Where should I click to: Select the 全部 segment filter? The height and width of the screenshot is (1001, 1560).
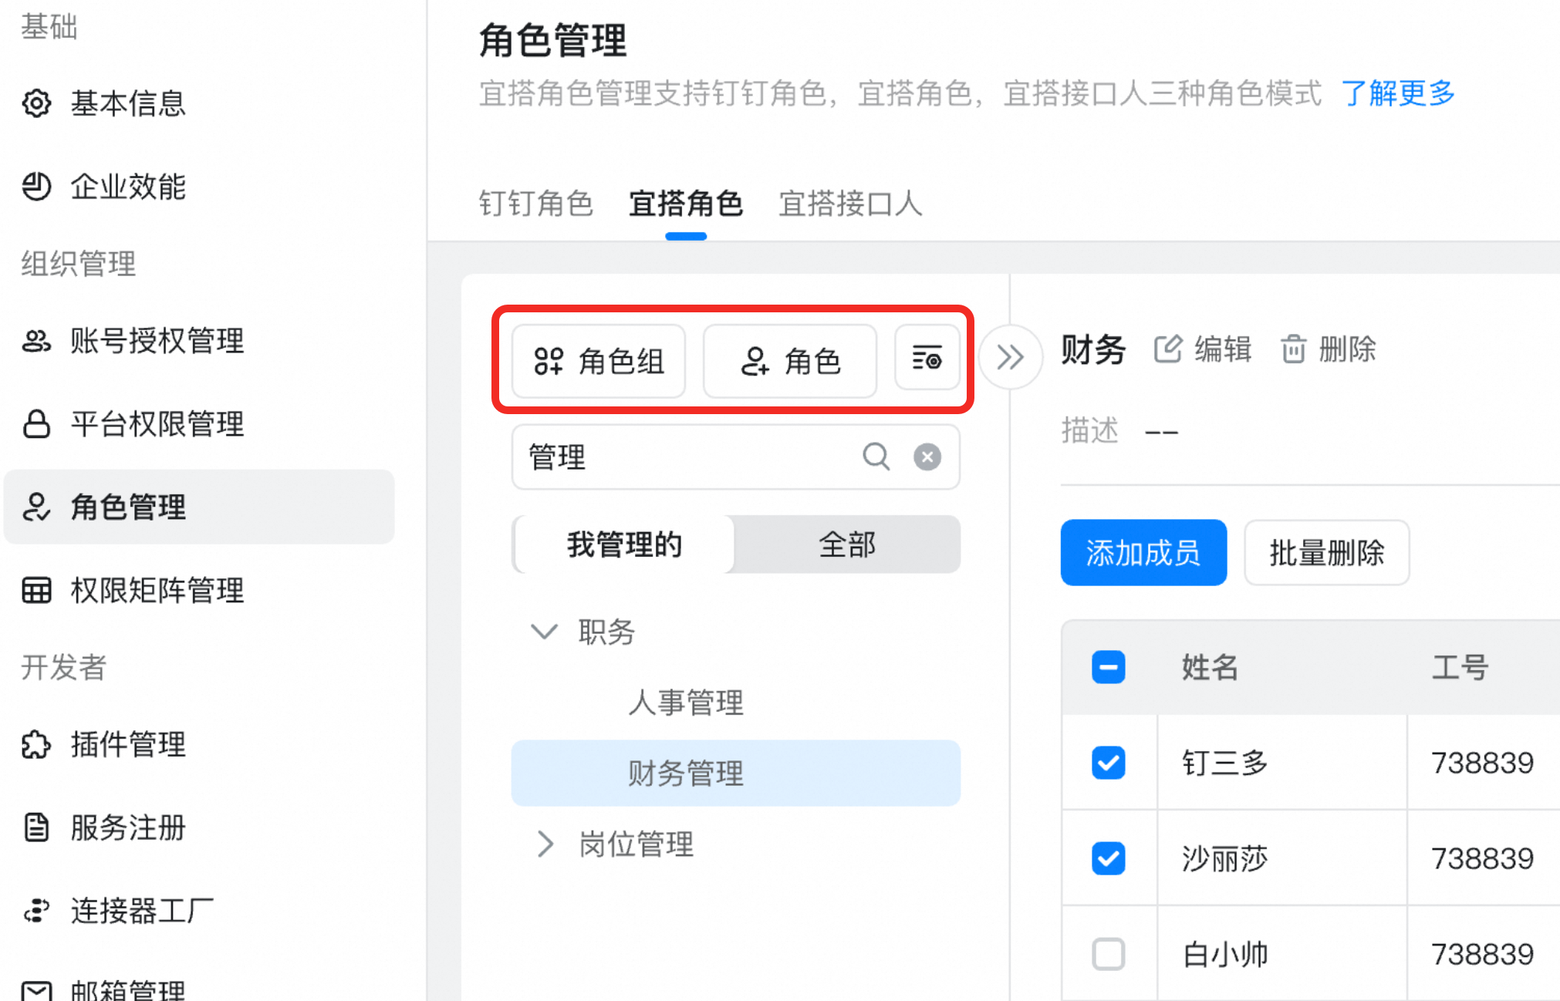(x=847, y=545)
